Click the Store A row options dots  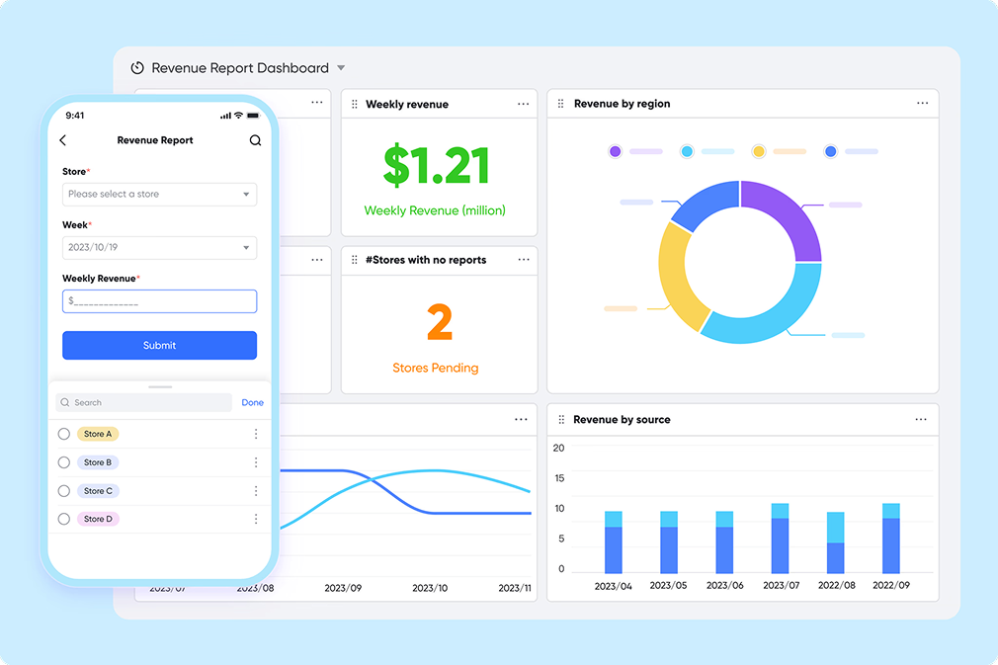click(256, 434)
